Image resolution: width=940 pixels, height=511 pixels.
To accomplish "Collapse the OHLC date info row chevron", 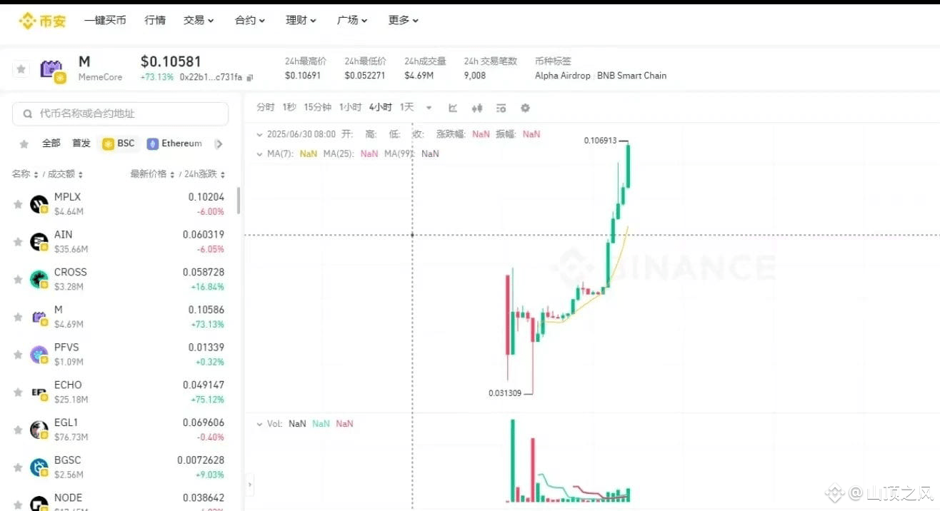I will [259, 134].
